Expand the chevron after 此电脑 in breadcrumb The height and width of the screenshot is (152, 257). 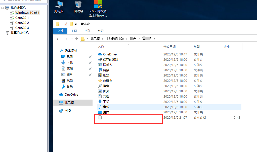click(x=103, y=39)
